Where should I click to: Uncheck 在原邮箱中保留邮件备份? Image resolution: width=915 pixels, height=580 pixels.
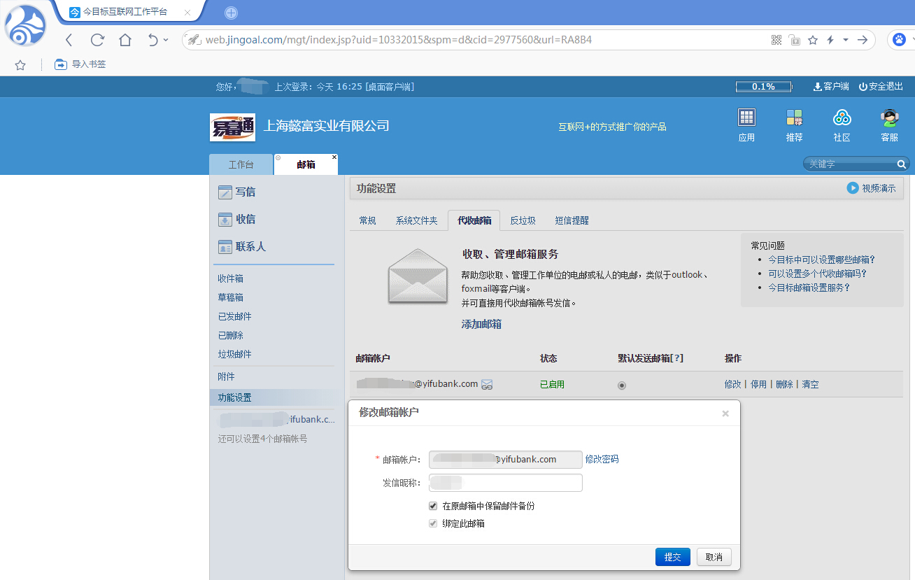433,505
